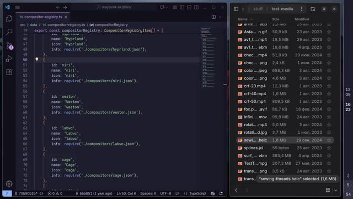Screen dimensions: 353x199
Task: Open the Search view in sidebar
Action: pos(9,32)
